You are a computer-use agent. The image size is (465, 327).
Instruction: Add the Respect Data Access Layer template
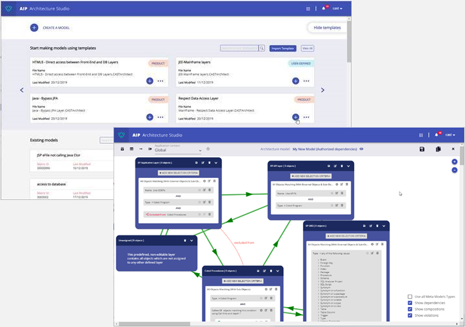tap(295, 117)
